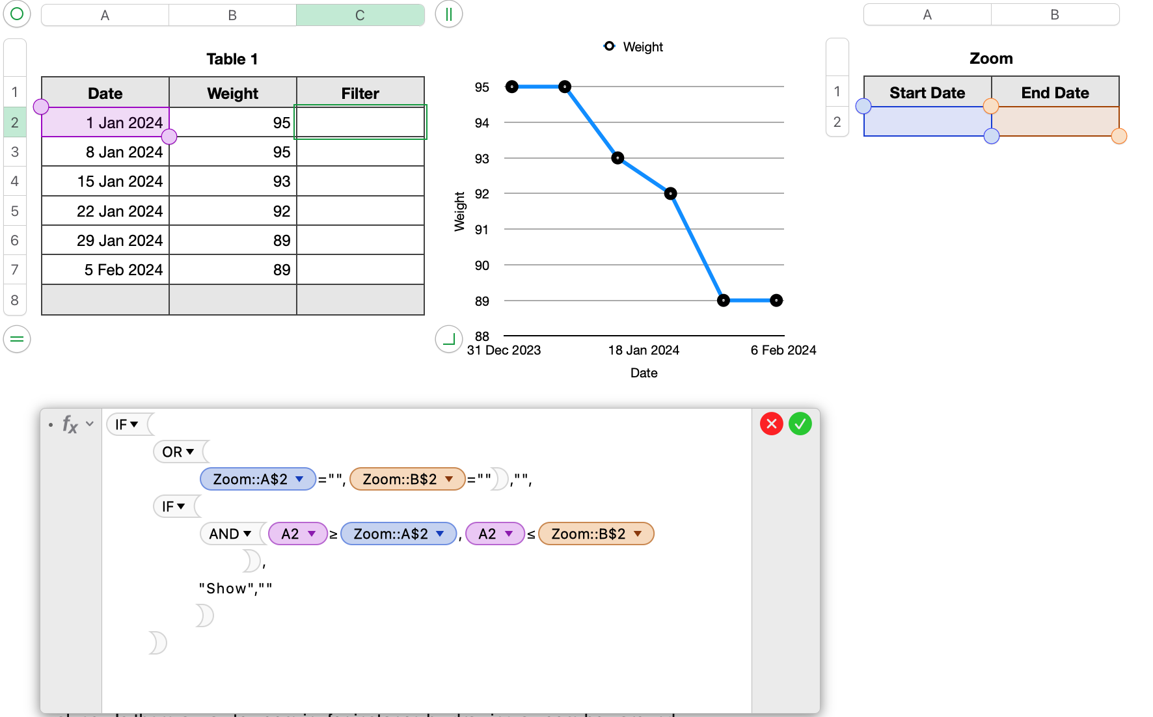Accept the formula with the green checkmark
1153x717 pixels.
click(801, 424)
